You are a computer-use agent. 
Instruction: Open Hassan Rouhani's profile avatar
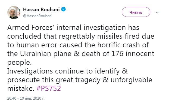click(x=14, y=13)
